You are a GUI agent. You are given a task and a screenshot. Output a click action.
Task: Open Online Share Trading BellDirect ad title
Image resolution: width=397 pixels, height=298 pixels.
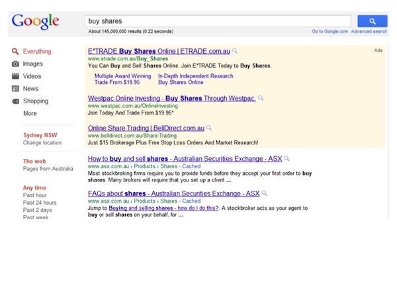coord(146,128)
